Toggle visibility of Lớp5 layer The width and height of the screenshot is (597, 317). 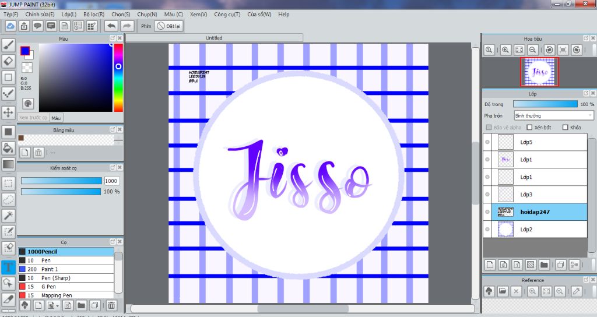coord(487,142)
